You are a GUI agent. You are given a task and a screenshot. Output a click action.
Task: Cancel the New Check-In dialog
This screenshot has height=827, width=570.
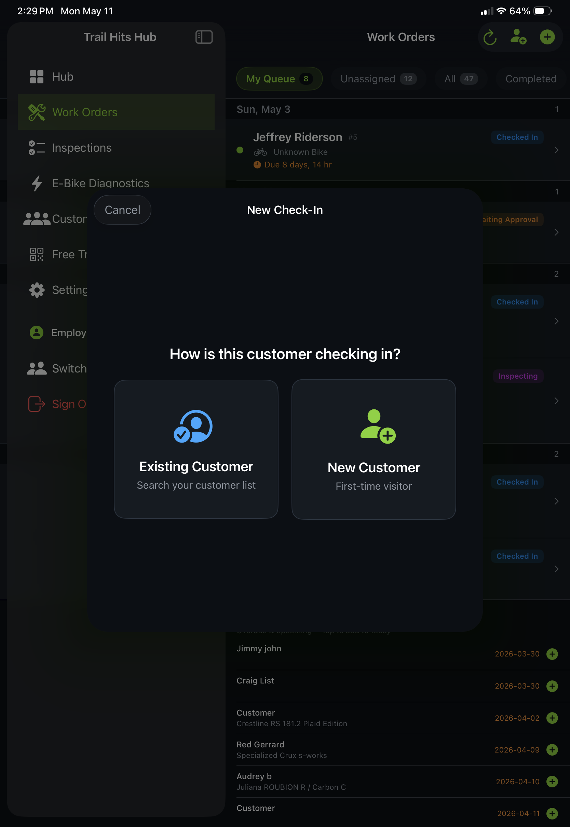[122, 210]
